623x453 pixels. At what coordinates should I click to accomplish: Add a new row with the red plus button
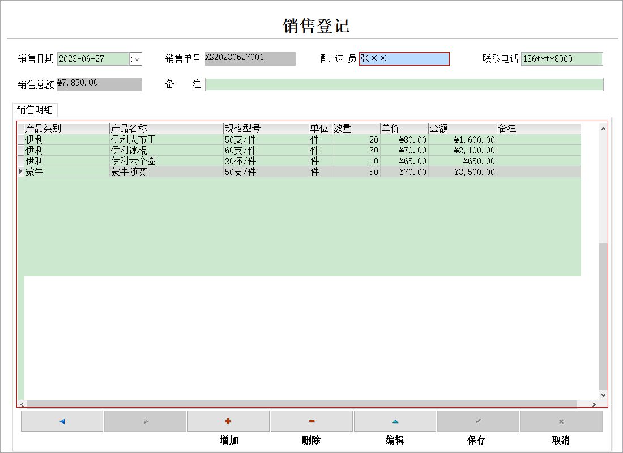click(x=228, y=421)
